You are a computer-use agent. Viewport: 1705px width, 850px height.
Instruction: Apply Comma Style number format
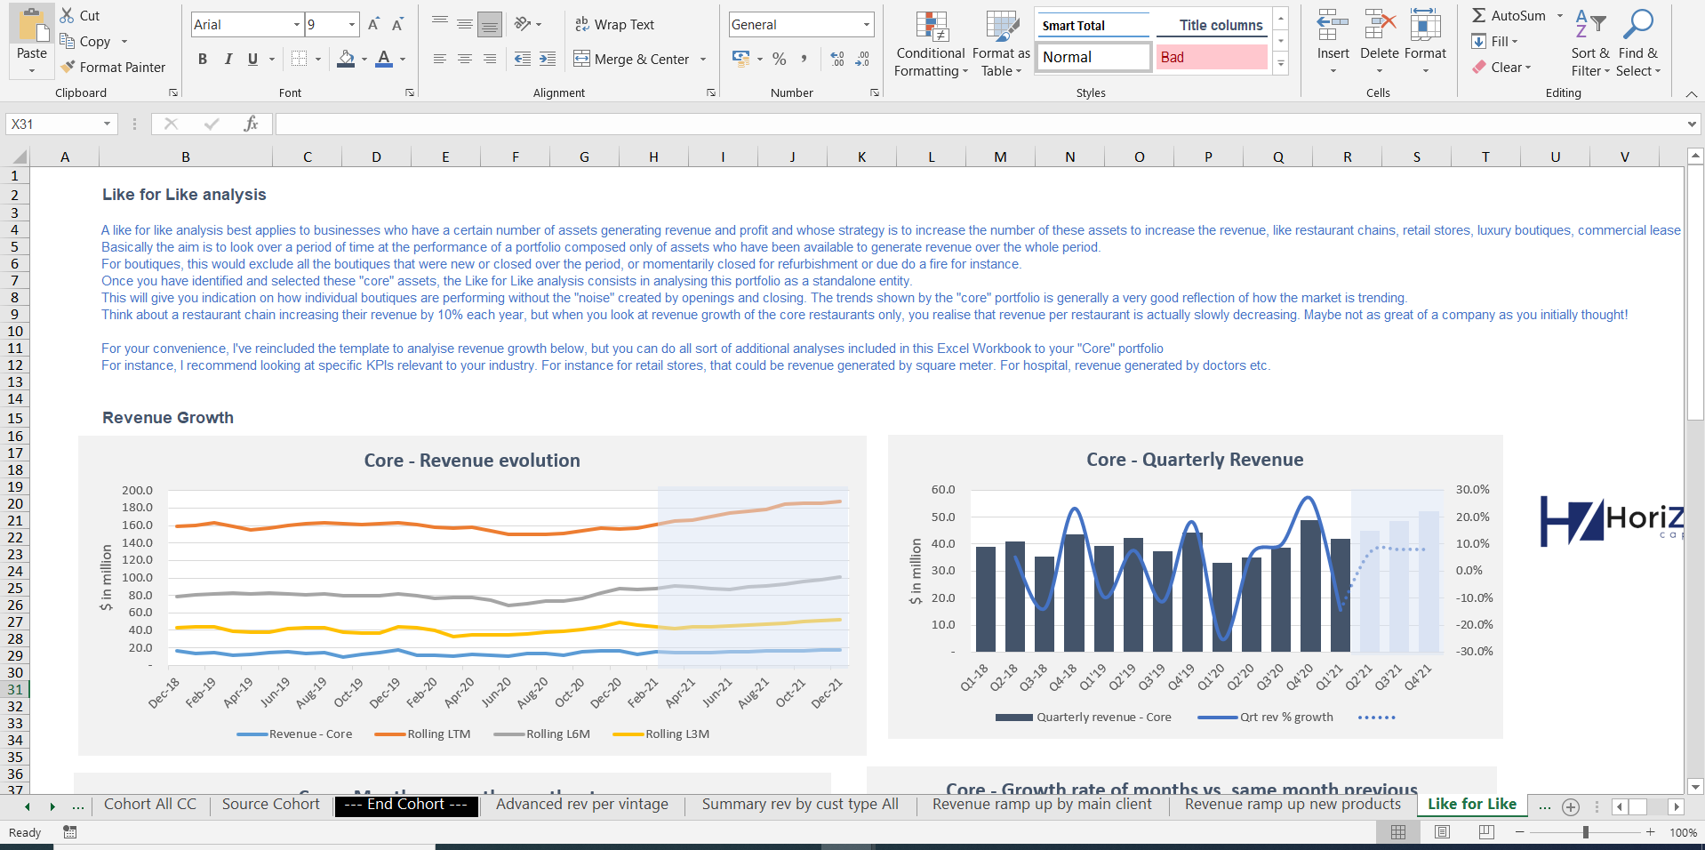pyautogui.click(x=804, y=59)
